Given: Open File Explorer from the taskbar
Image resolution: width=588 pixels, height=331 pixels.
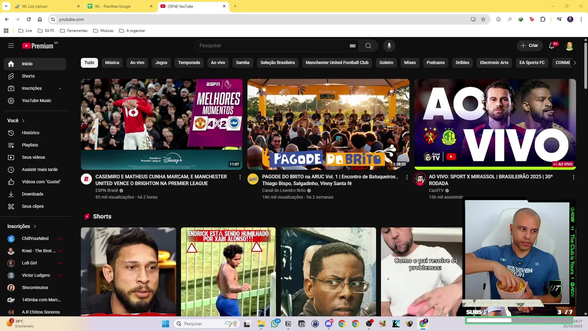Looking at the screenshot, I should 261,324.
